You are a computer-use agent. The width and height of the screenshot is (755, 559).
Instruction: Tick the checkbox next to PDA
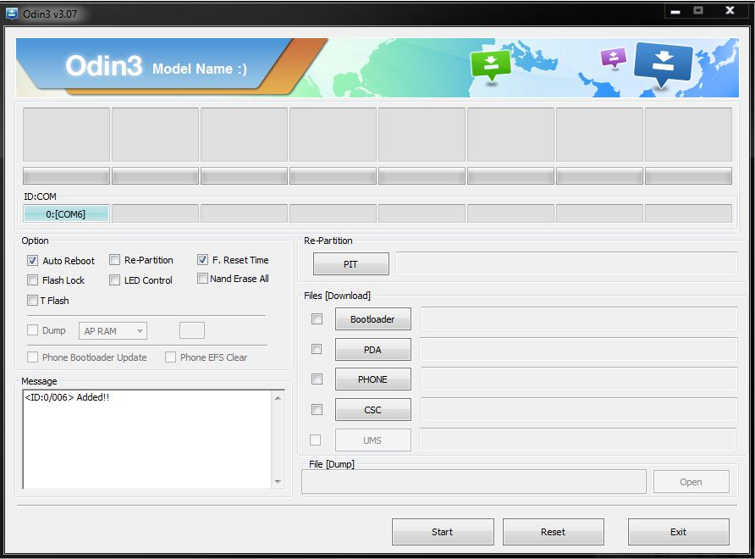tap(317, 349)
